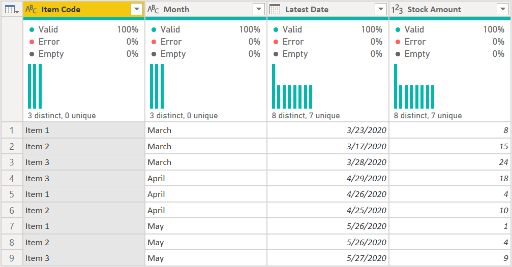The height and width of the screenshot is (267, 512).
Task: Click '3 distinct, 0 unique' under Item Code
Action: point(62,115)
